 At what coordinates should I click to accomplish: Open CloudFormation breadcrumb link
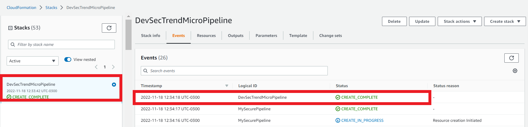[x=22, y=8]
